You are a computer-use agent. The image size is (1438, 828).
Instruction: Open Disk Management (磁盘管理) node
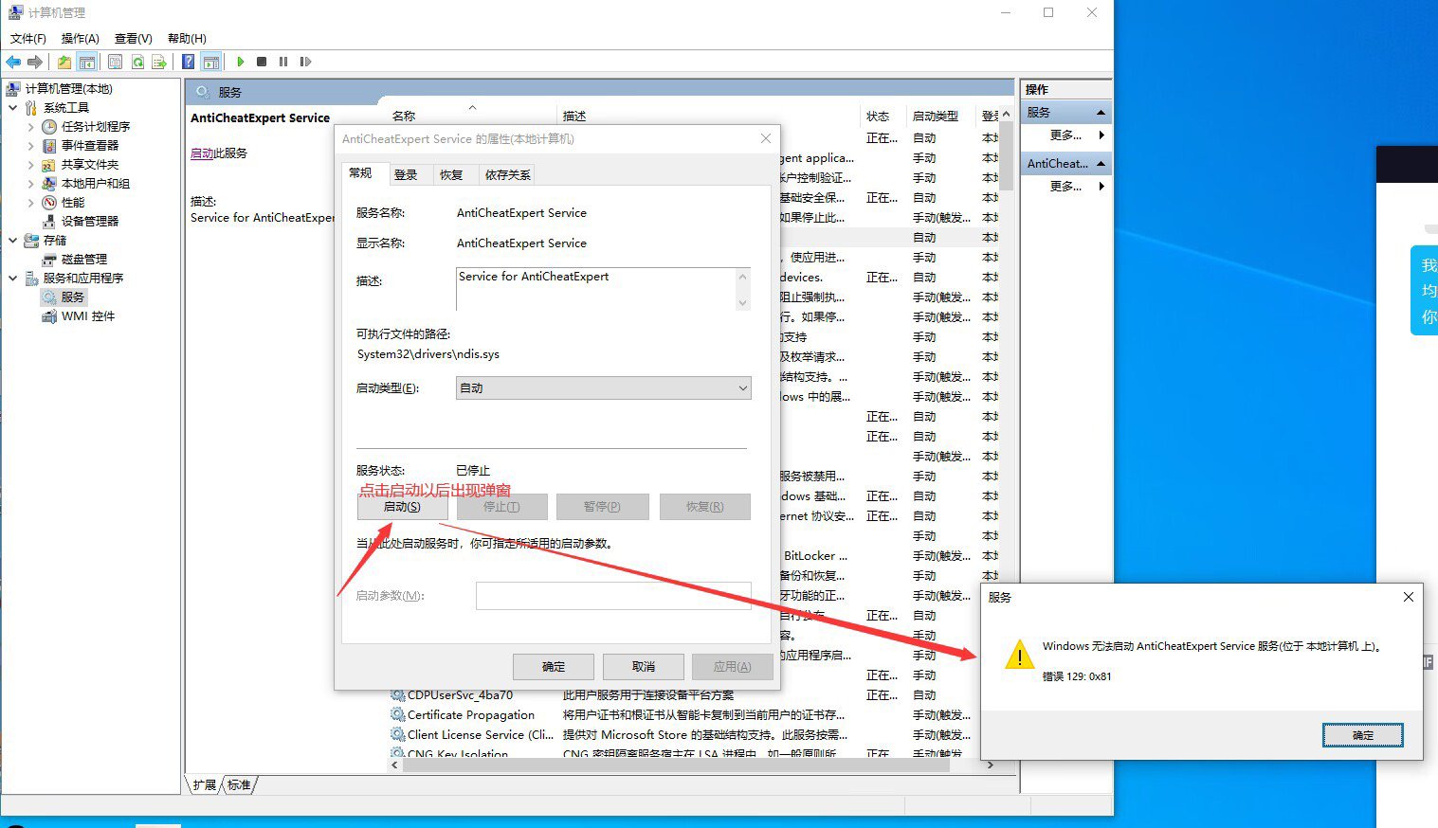tap(84, 259)
